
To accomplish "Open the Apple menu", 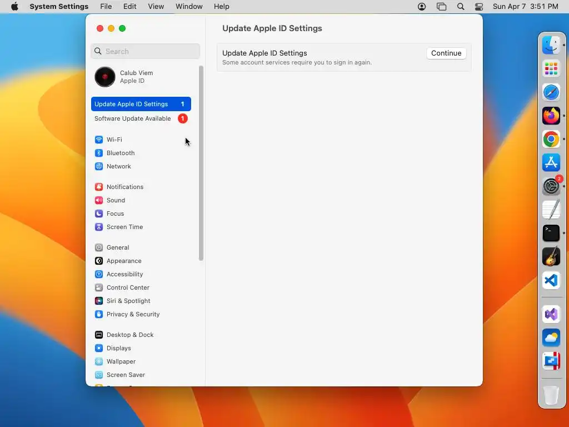I will tap(14, 7).
